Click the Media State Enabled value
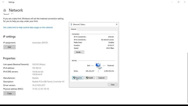The width and height of the screenshot is (188, 106). tap(111, 42)
